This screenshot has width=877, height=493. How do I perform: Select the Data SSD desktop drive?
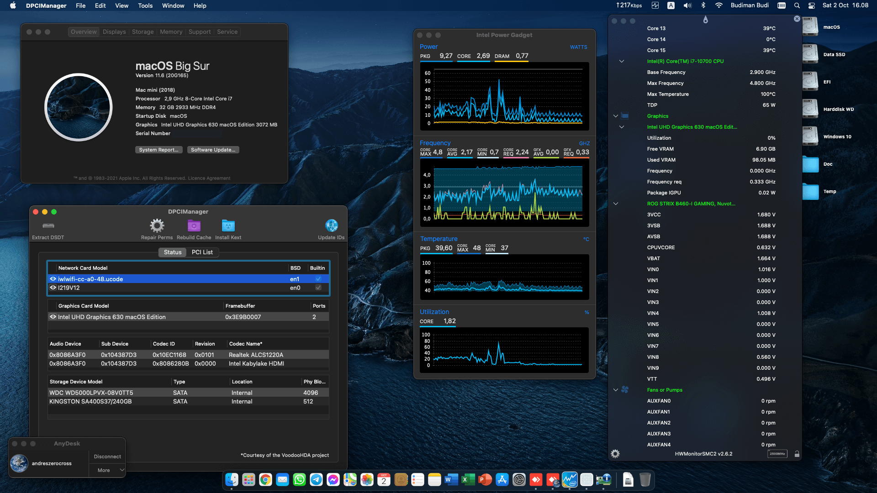810,54
